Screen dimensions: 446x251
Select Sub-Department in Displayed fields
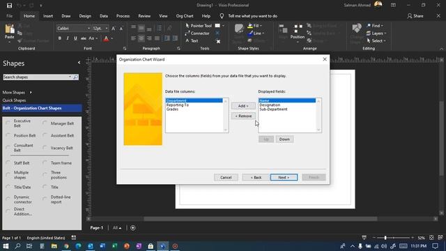pos(273,109)
